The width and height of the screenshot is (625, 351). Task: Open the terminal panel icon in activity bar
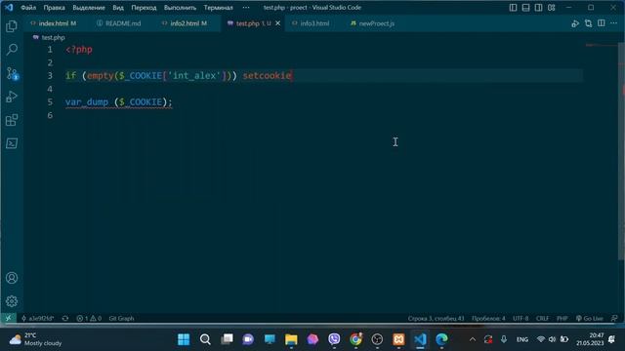pos(12,143)
